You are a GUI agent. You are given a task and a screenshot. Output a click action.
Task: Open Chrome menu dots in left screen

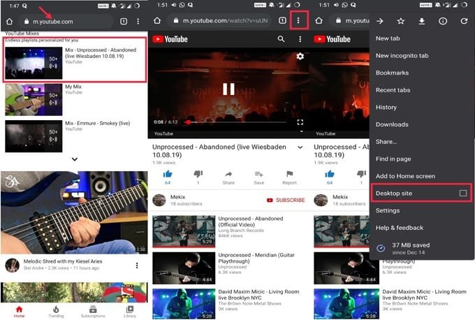pyautogui.click(x=138, y=21)
